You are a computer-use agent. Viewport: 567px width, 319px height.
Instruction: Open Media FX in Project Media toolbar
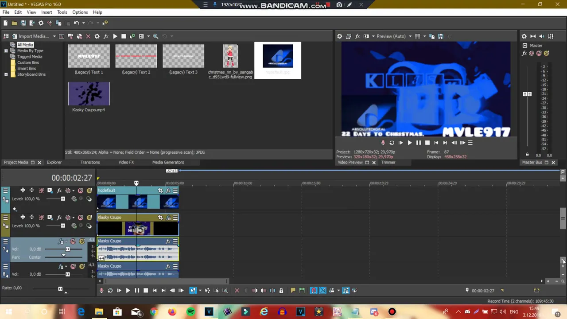pos(106,36)
